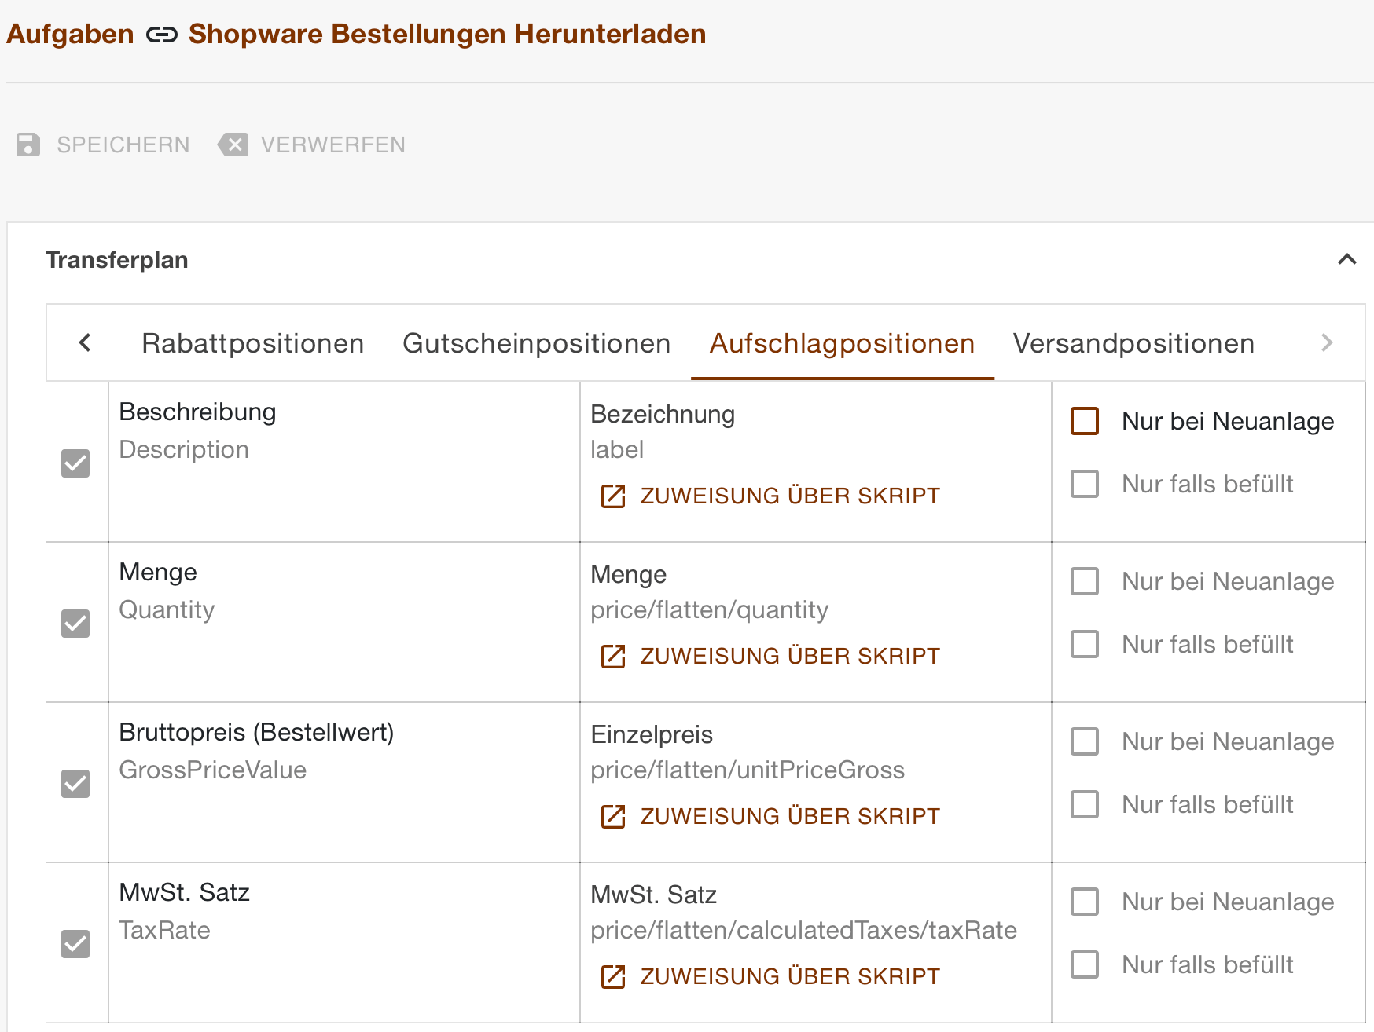Open the Versandpositionen tab
Viewport: 1374px width, 1032px height.
coord(1133,343)
